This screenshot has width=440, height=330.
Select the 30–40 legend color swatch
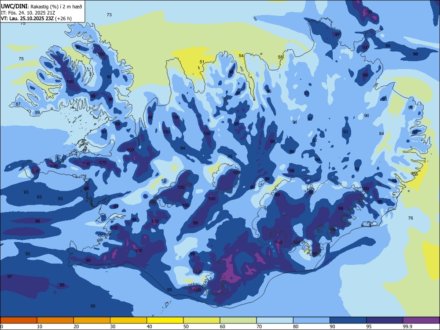(x=128, y=320)
